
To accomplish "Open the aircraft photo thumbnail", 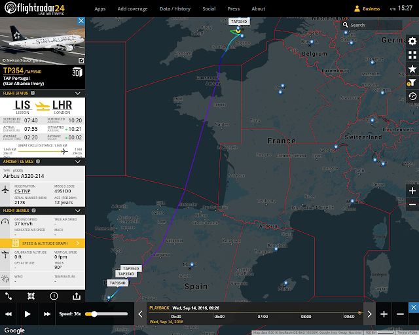I will 43,41.
